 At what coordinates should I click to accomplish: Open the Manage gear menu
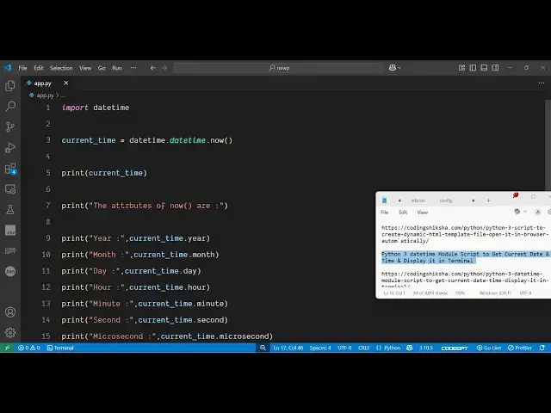pos(10,333)
